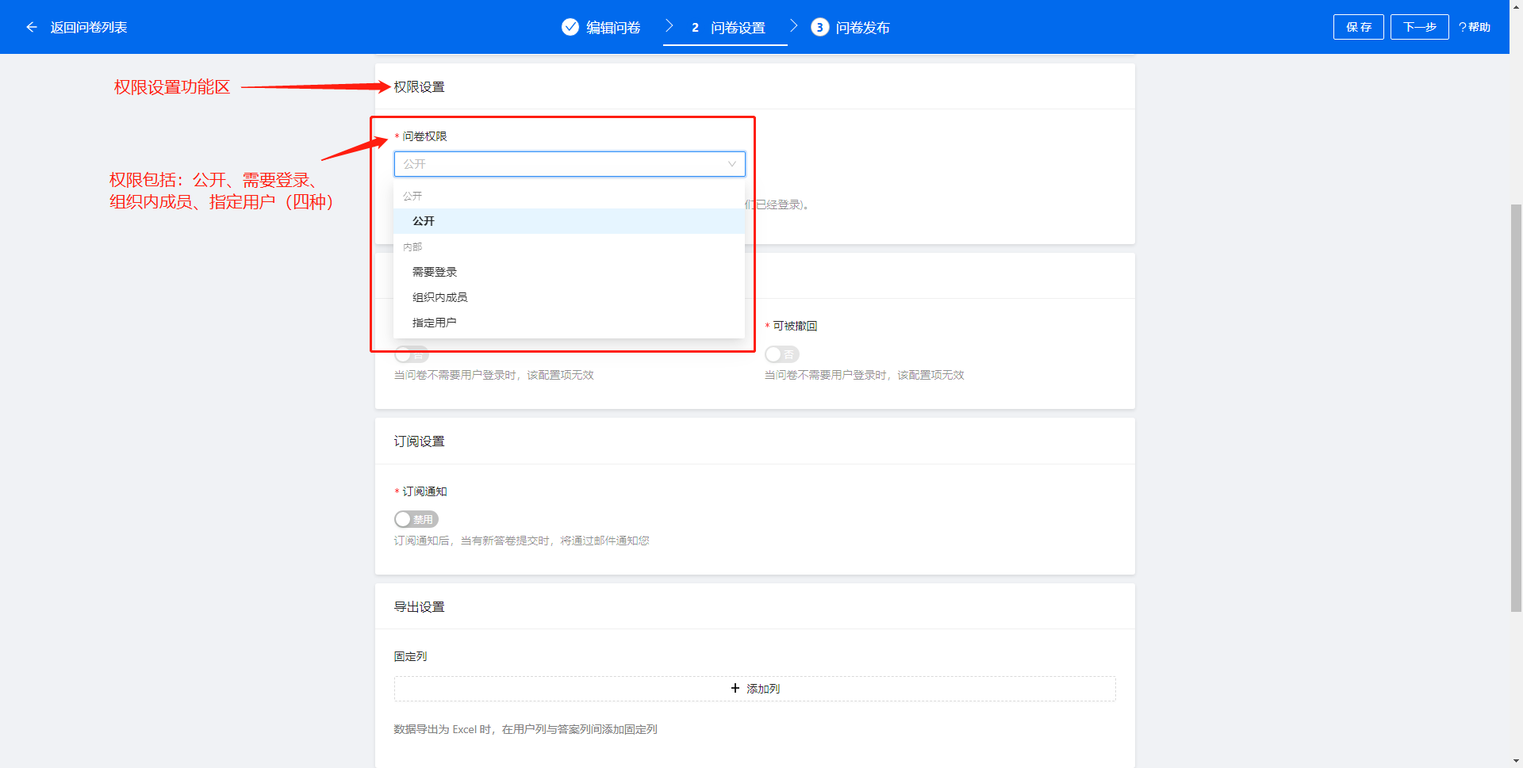Click the ?帮助 help icon
The height and width of the screenshot is (768, 1523).
[x=1474, y=27]
